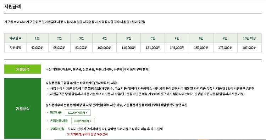Screen dimensions: 266x140
Task: Click the 사업 신청 시 지원 결정 bullet
Action: 152,88
